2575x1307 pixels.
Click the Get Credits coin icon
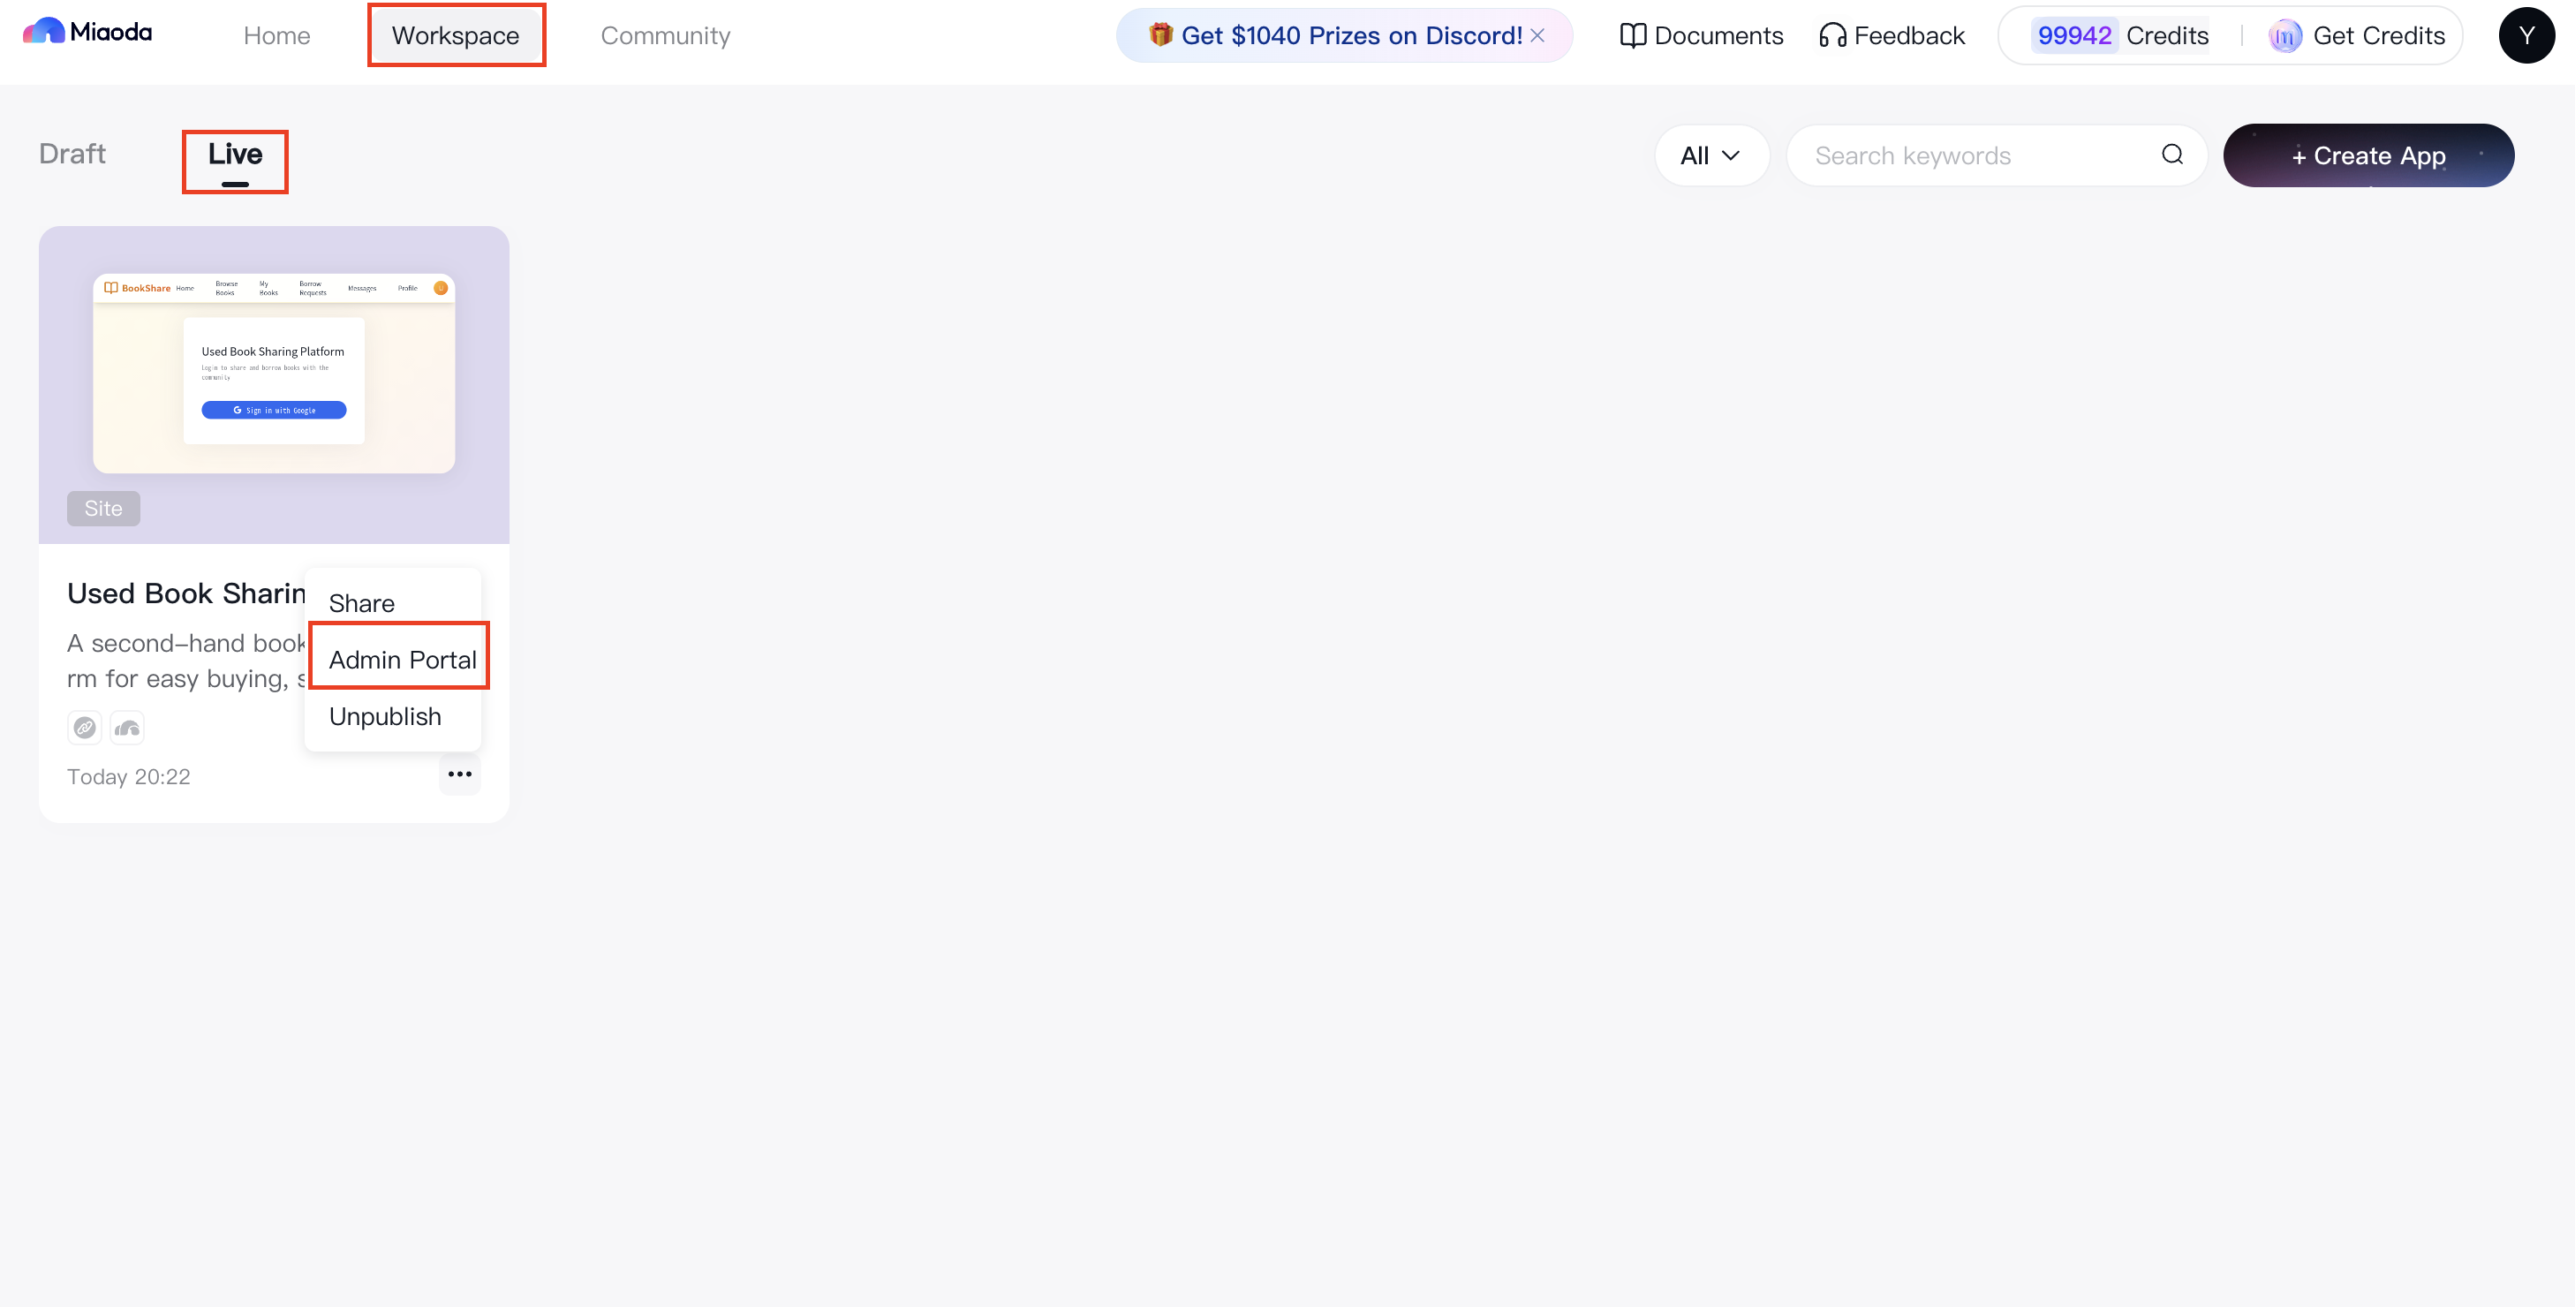point(2284,36)
